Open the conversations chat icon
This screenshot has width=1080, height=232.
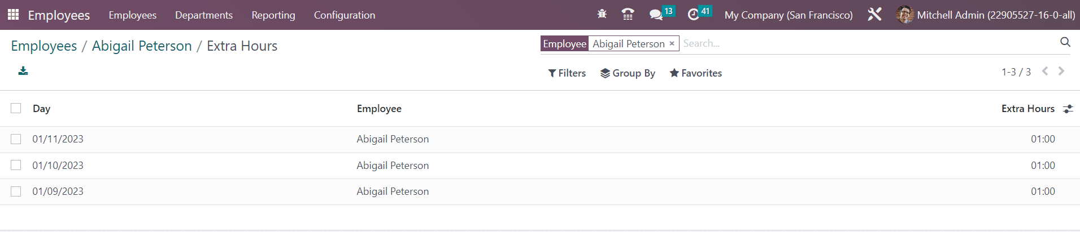click(656, 15)
